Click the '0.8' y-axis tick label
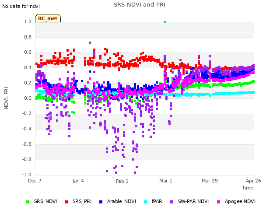Screen dimensions: 280x210 [x=28, y=37]
